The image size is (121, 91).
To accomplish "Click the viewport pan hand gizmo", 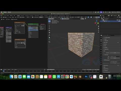I will click(x=99, y=28).
